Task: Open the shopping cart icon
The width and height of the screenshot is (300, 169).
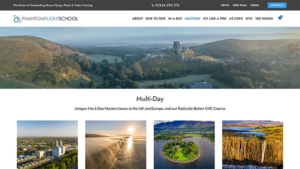Action: (x=280, y=18)
